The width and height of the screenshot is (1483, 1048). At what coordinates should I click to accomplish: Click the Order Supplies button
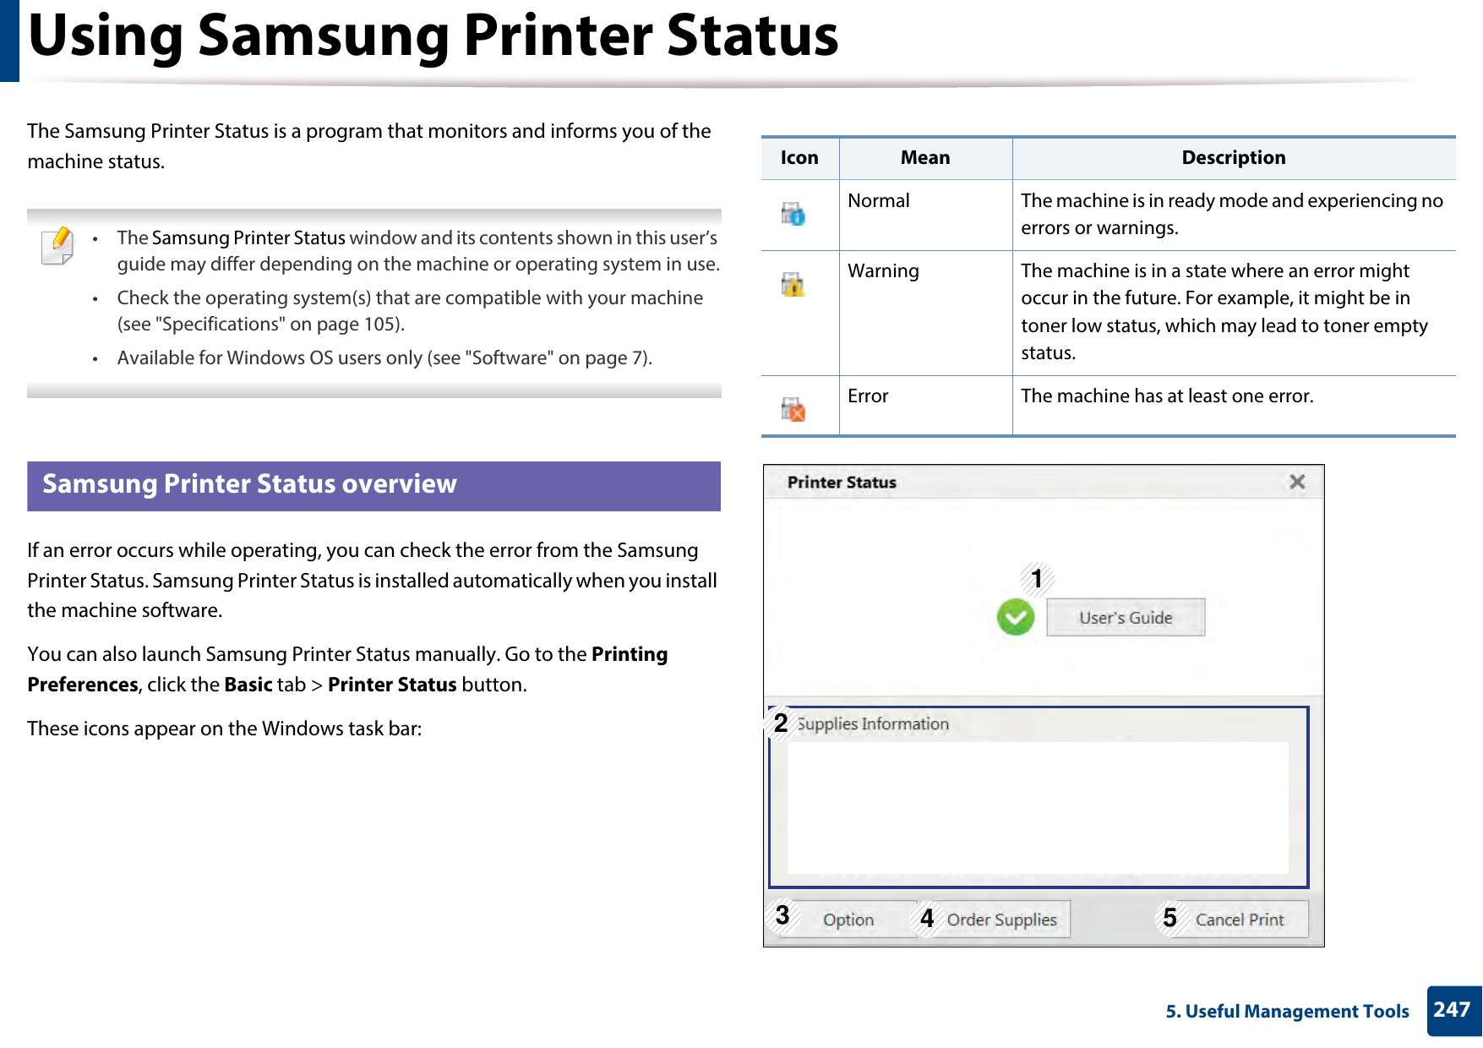tap(1001, 920)
